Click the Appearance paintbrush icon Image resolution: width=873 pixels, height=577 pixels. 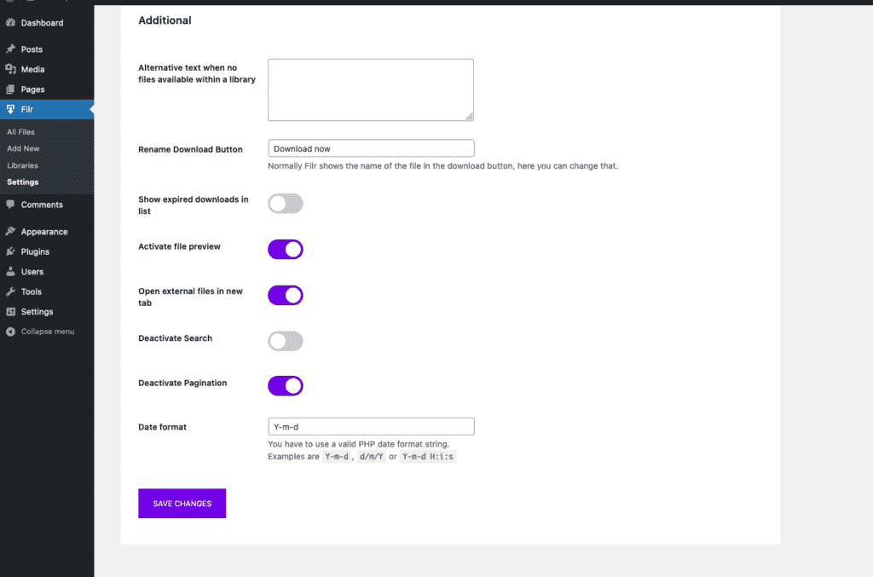[x=10, y=232]
